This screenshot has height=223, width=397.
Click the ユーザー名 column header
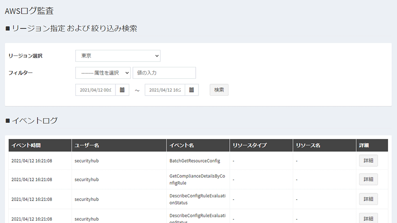[x=119, y=145]
